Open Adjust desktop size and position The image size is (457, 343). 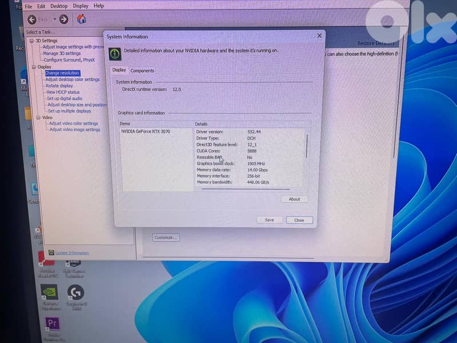click(77, 105)
